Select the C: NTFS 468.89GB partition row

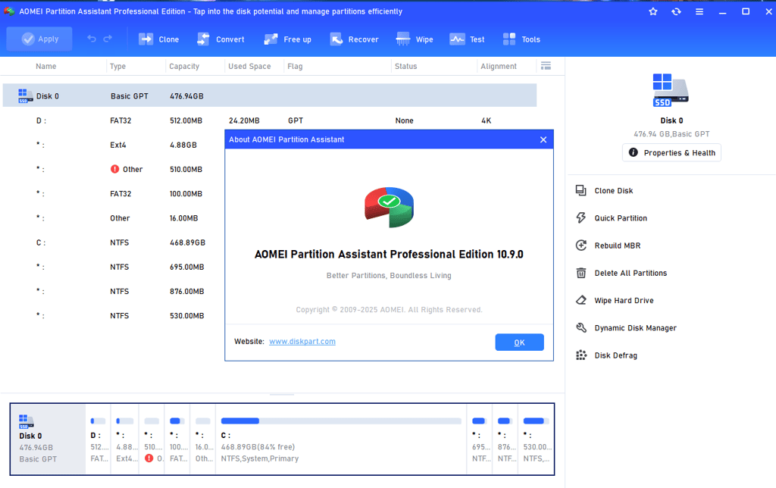[x=114, y=242]
